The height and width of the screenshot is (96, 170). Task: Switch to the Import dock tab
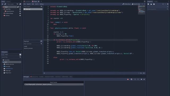(8, 1)
